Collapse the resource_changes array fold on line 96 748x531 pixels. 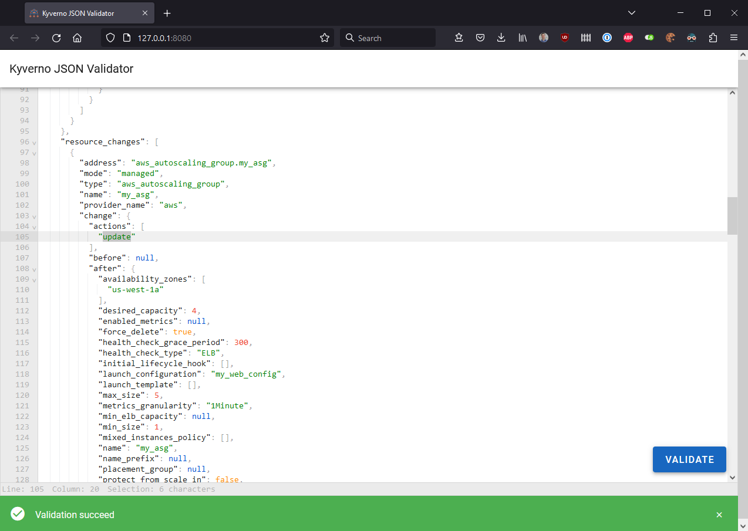[34, 142]
